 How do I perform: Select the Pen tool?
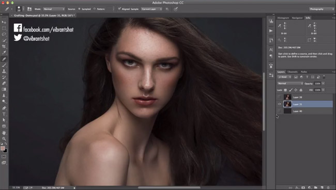(x=4, y=108)
